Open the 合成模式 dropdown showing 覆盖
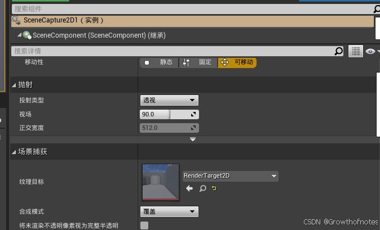380x230 pixels. (x=169, y=211)
